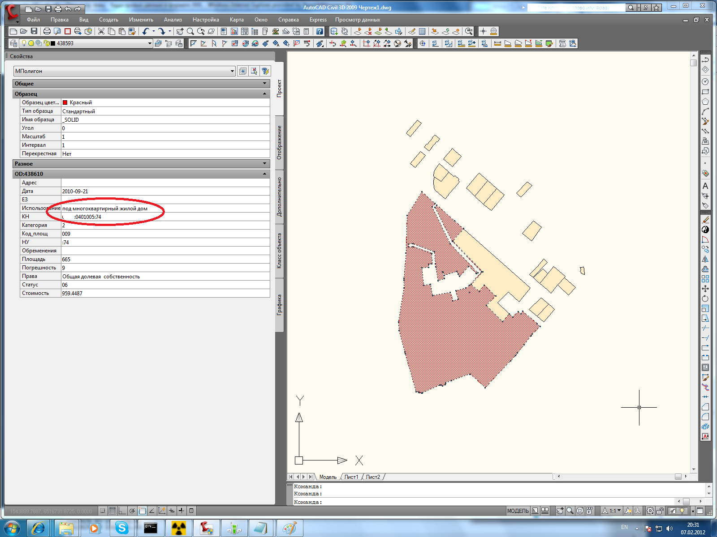Click the Plot (print) toolbar icon
The width and height of the screenshot is (717, 537).
[47, 31]
